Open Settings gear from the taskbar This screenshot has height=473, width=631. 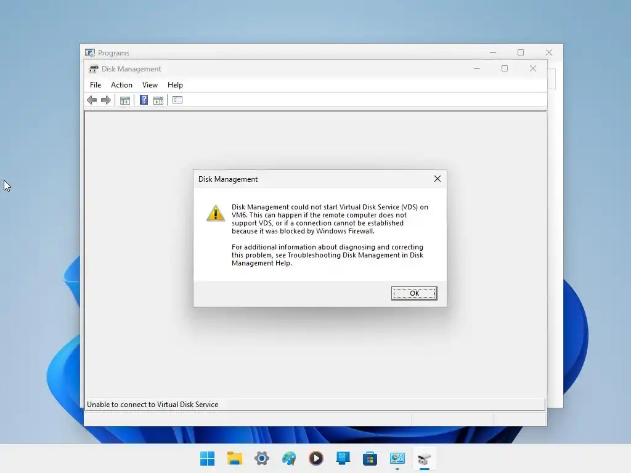click(x=261, y=458)
